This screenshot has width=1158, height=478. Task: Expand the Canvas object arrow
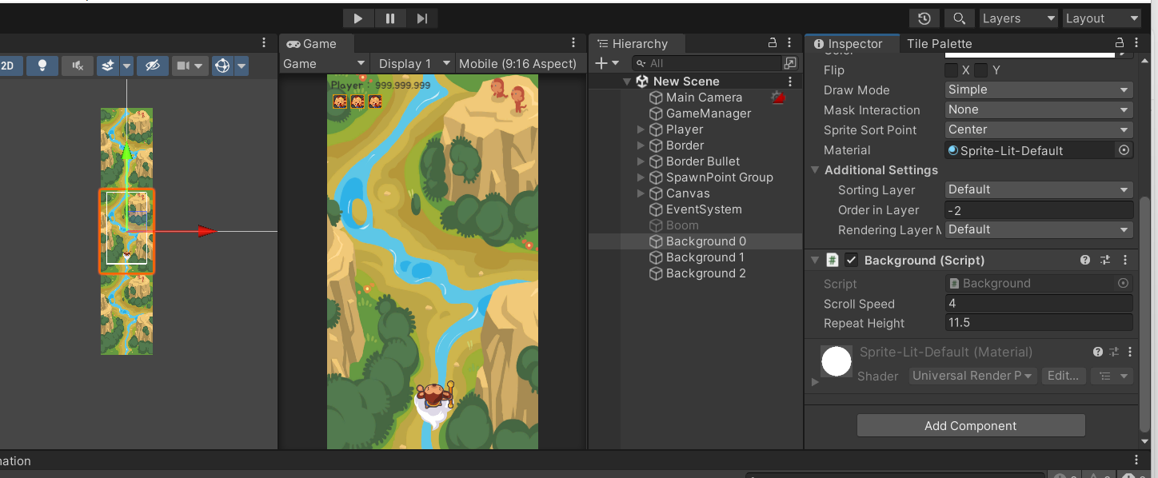(641, 193)
